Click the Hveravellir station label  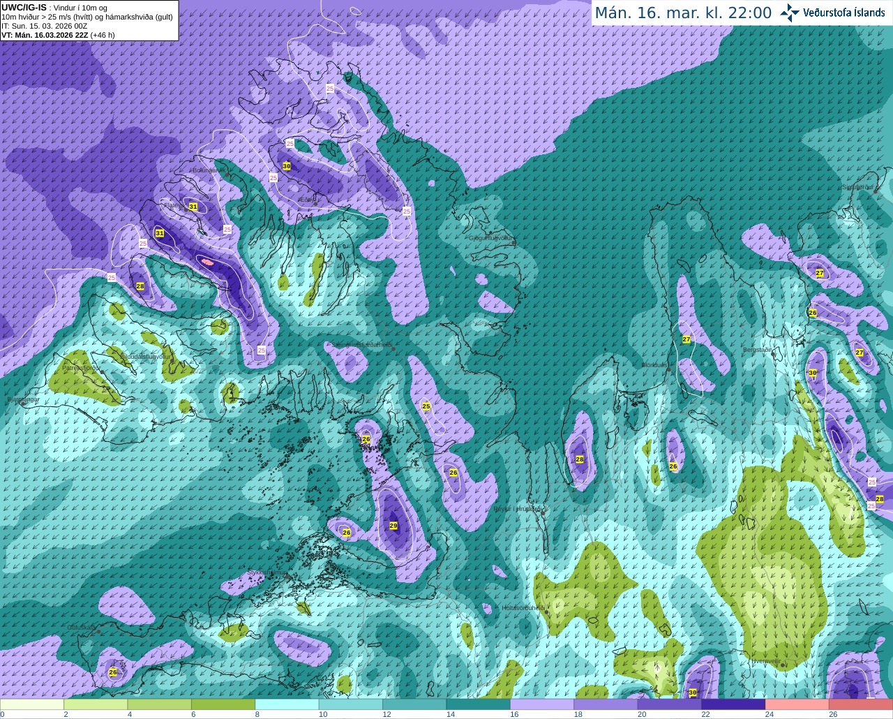pyautogui.click(x=765, y=660)
